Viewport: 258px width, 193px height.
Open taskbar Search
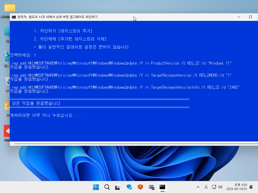pyautogui.click(x=107, y=187)
